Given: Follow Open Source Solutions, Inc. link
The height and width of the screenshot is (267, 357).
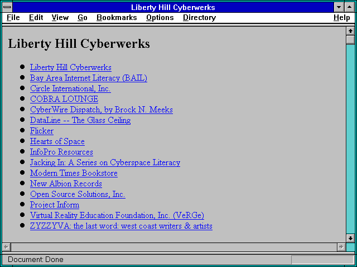Looking at the screenshot, I should pyautogui.click(x=78, y=194).
